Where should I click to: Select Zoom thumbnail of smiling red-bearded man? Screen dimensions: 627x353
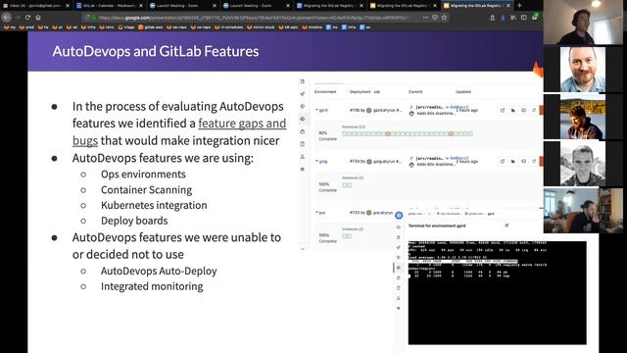582,70
